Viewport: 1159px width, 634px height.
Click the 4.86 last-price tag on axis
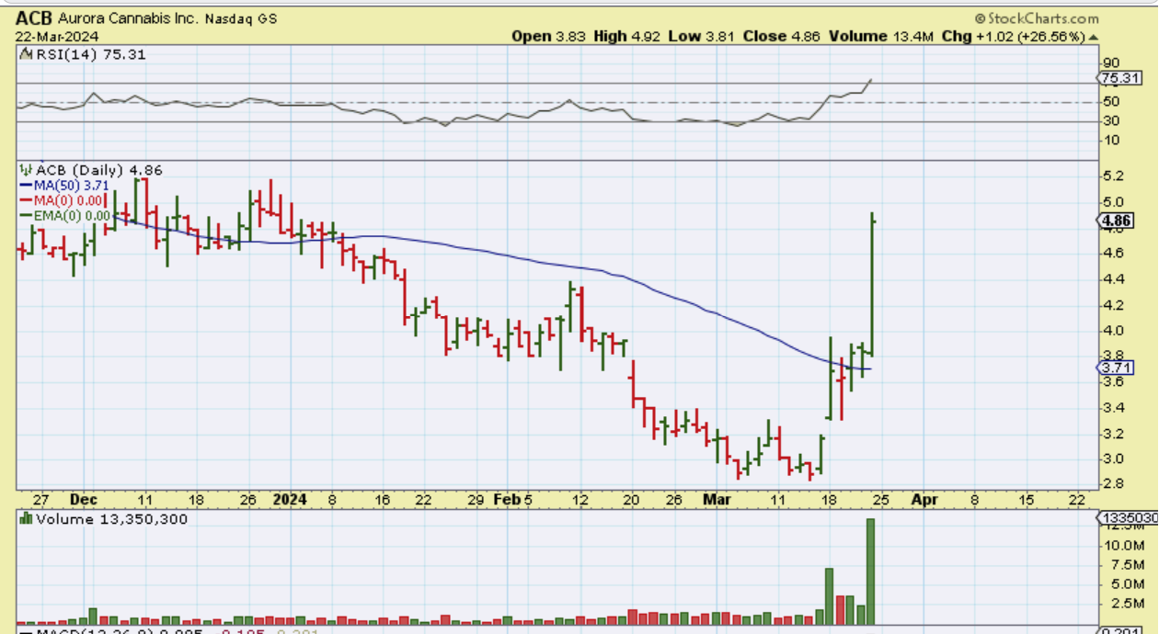pyautogui.click(x=1115, y=221)
